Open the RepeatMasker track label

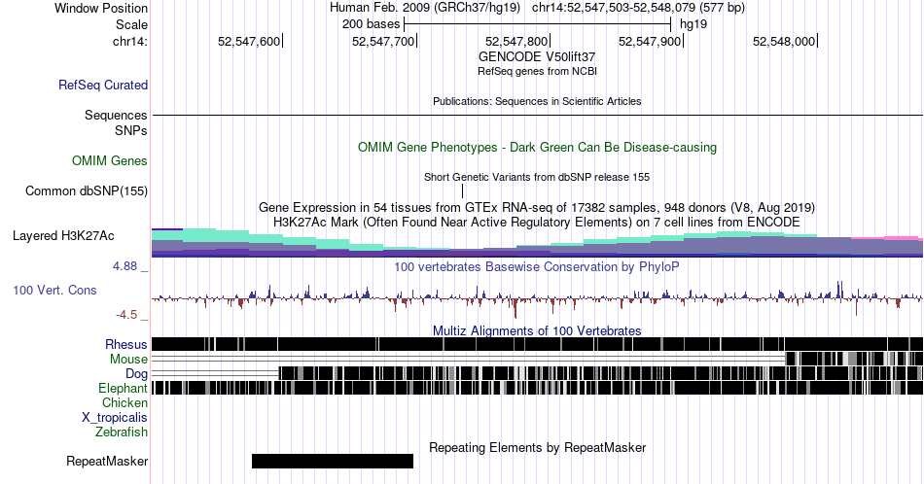pos(107,461)
